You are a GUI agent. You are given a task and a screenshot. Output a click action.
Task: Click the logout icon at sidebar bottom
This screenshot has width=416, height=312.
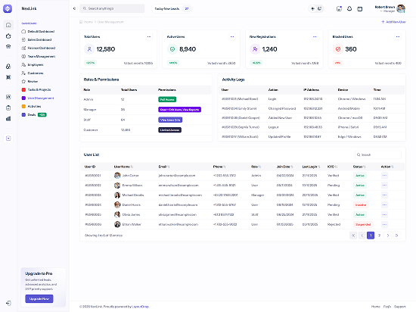[8, 303]
